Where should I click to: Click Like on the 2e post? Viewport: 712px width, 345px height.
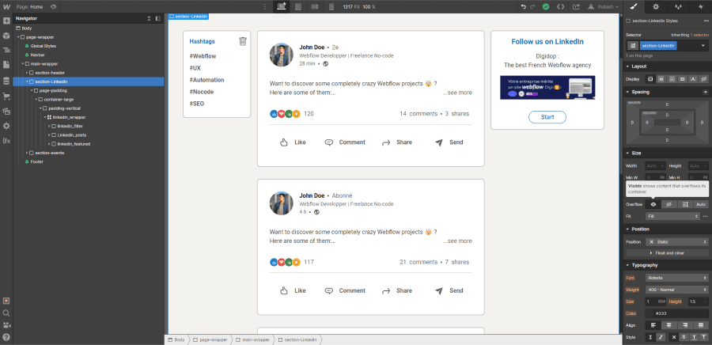click(x=293, y=142)
